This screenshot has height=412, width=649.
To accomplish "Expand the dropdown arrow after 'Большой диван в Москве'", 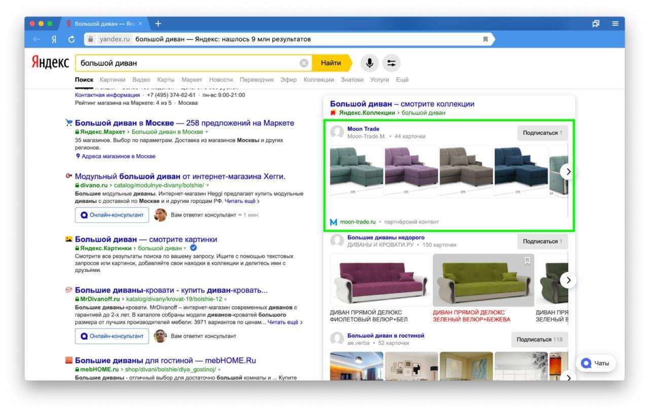I will click(x=207, y=132).
